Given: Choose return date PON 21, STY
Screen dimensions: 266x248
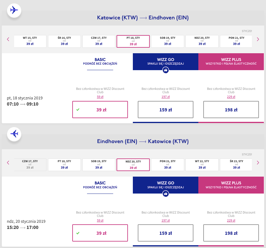Looking at the screenshot, I should pyautogui.click(x=168, y=165).
